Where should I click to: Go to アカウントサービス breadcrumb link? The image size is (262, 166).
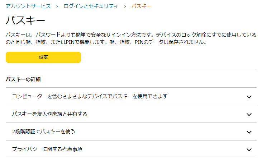point(28,6)
